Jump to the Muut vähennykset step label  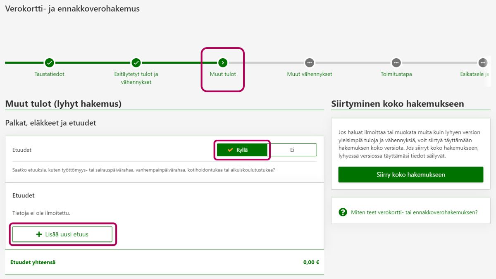pos(309,74)
